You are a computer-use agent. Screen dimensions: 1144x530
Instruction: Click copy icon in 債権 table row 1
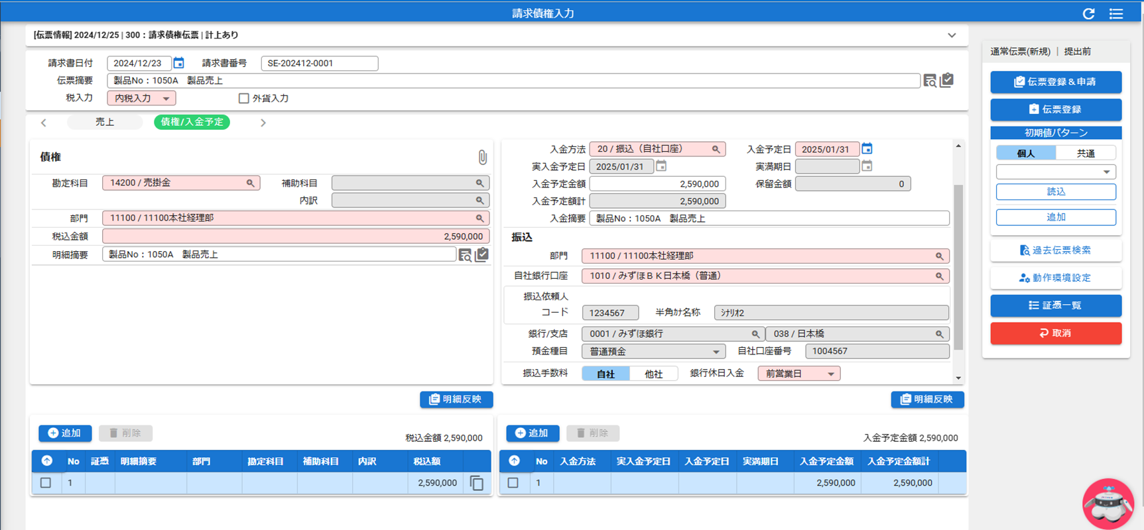click(x=477, y=483)
